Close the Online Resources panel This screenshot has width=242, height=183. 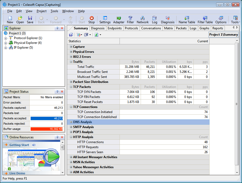(x=62, y=137)
